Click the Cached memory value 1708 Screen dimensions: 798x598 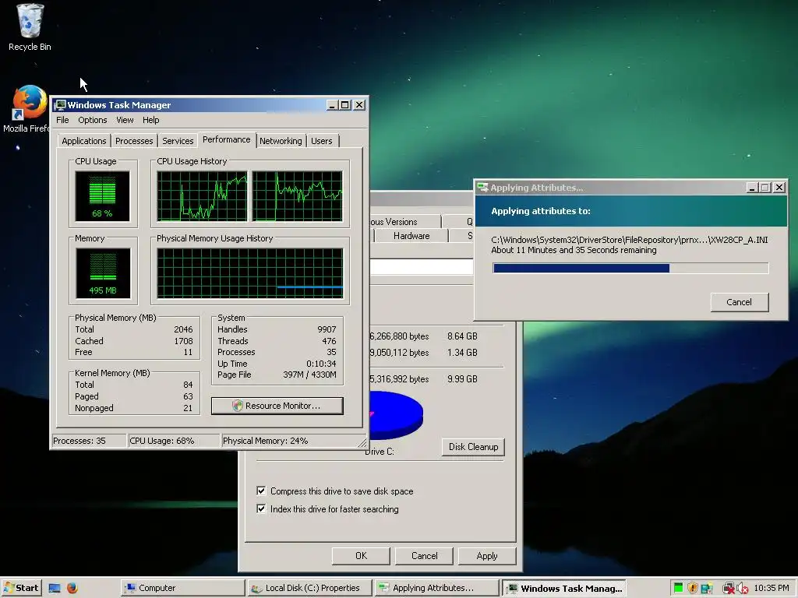tap(183, 341)
